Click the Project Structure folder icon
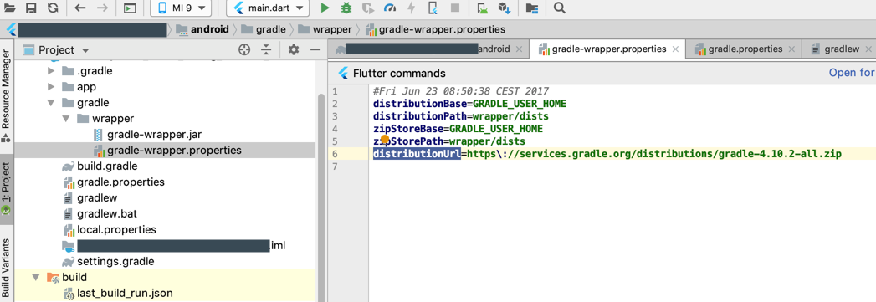Image resolution: width=876 pixels, height=302 pixels. pos(532,8)
